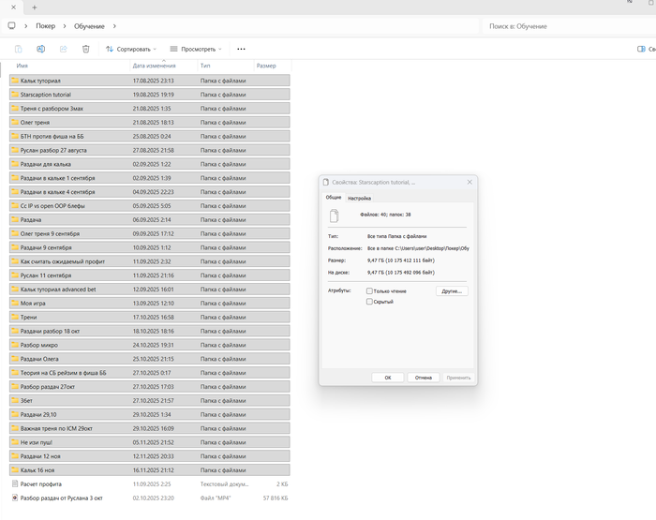This screenshot has height=520, width=656.
Task: Select Важная треня по ICM 29окт folder
Action: click(x=149, y=428)
